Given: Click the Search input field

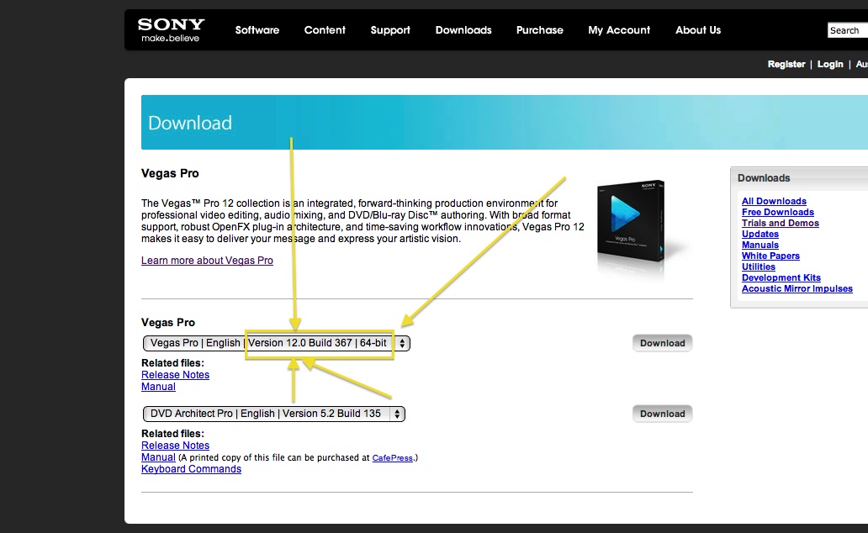Looking at the screenshot, I should coord(847,30).
